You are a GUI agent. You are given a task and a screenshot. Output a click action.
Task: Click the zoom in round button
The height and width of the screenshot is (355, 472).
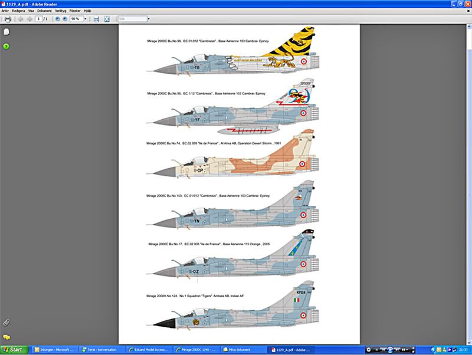click(65, 19)
